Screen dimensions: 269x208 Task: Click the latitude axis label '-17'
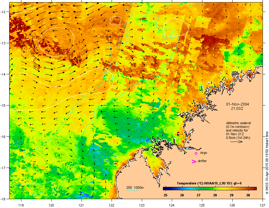[3, 168]
